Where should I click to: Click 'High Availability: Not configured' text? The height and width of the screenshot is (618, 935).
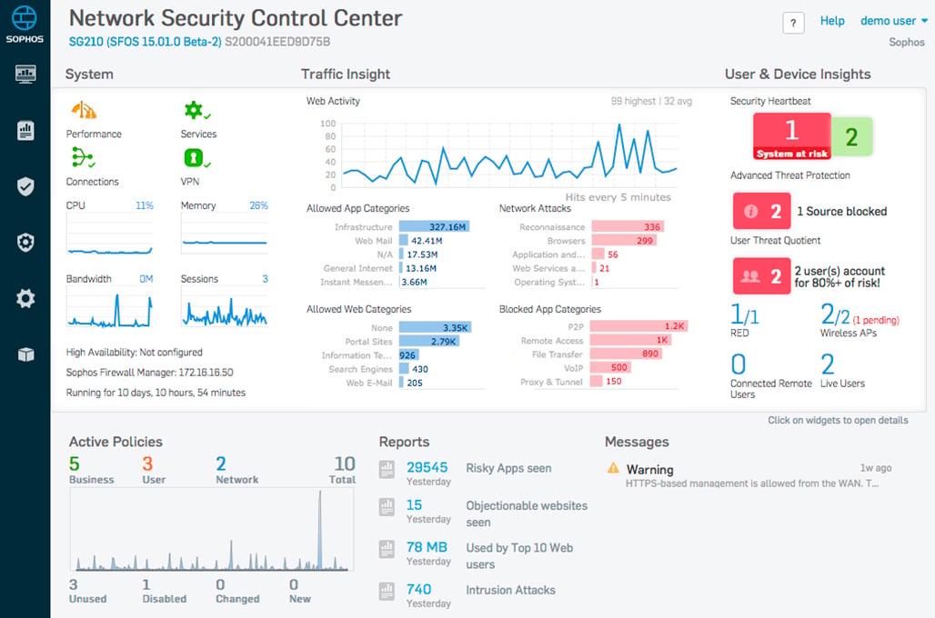pos(135,353)
